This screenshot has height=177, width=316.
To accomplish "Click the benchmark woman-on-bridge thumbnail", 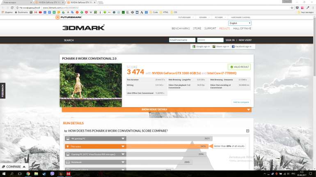I will 91,85.
